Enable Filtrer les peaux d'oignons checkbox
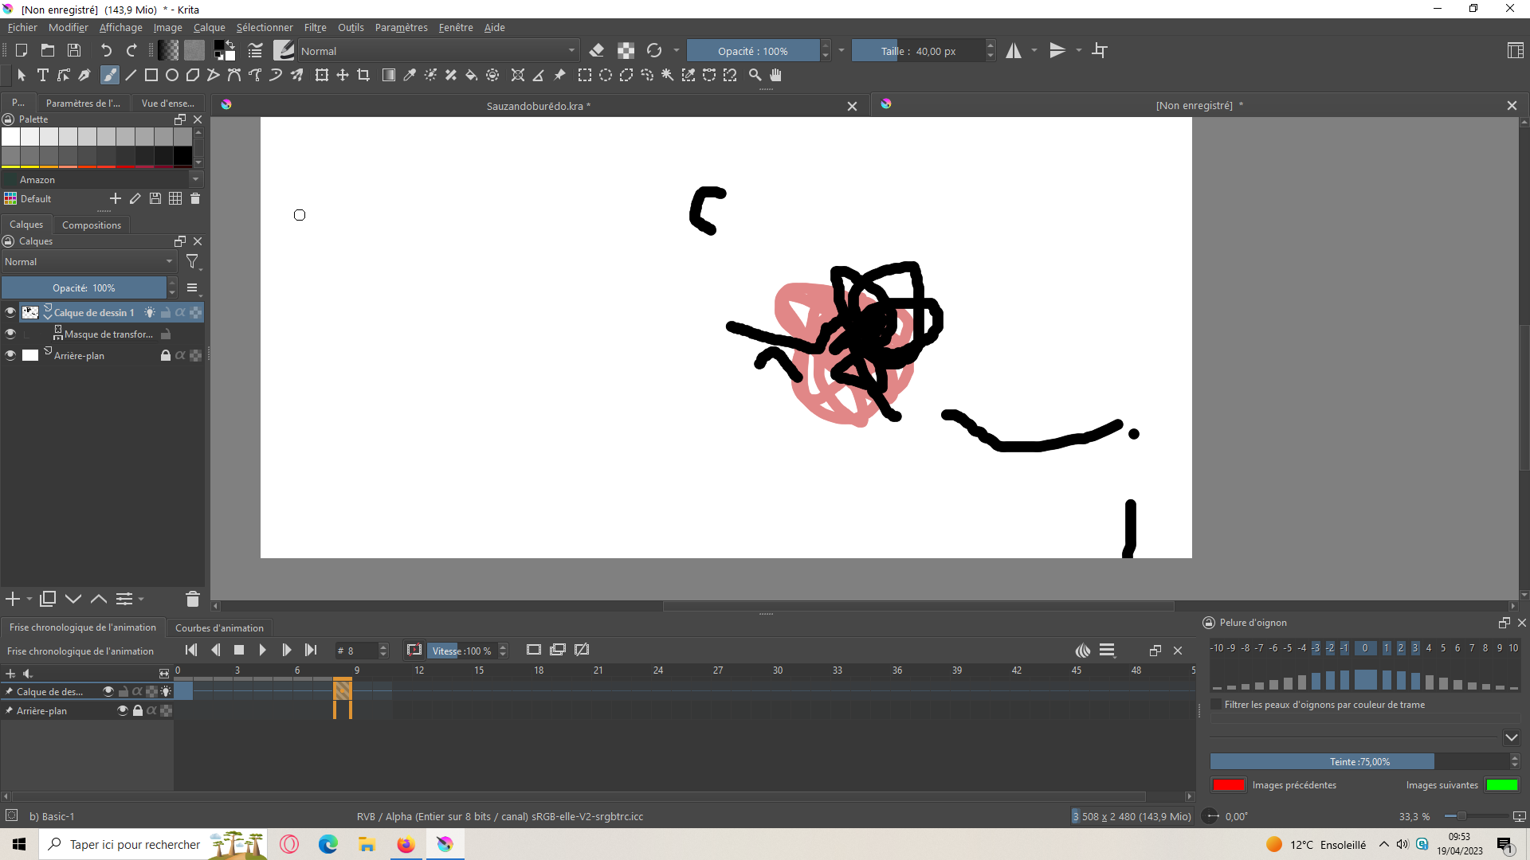 [1216, 705]
